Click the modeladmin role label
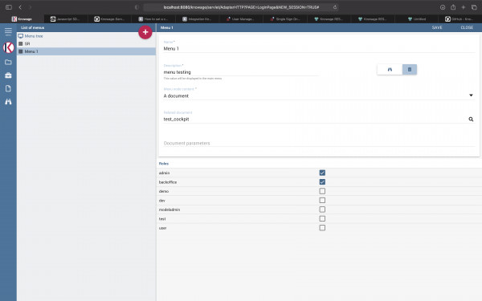This screenshot has width=482, height=301. [x=170, y=209]
